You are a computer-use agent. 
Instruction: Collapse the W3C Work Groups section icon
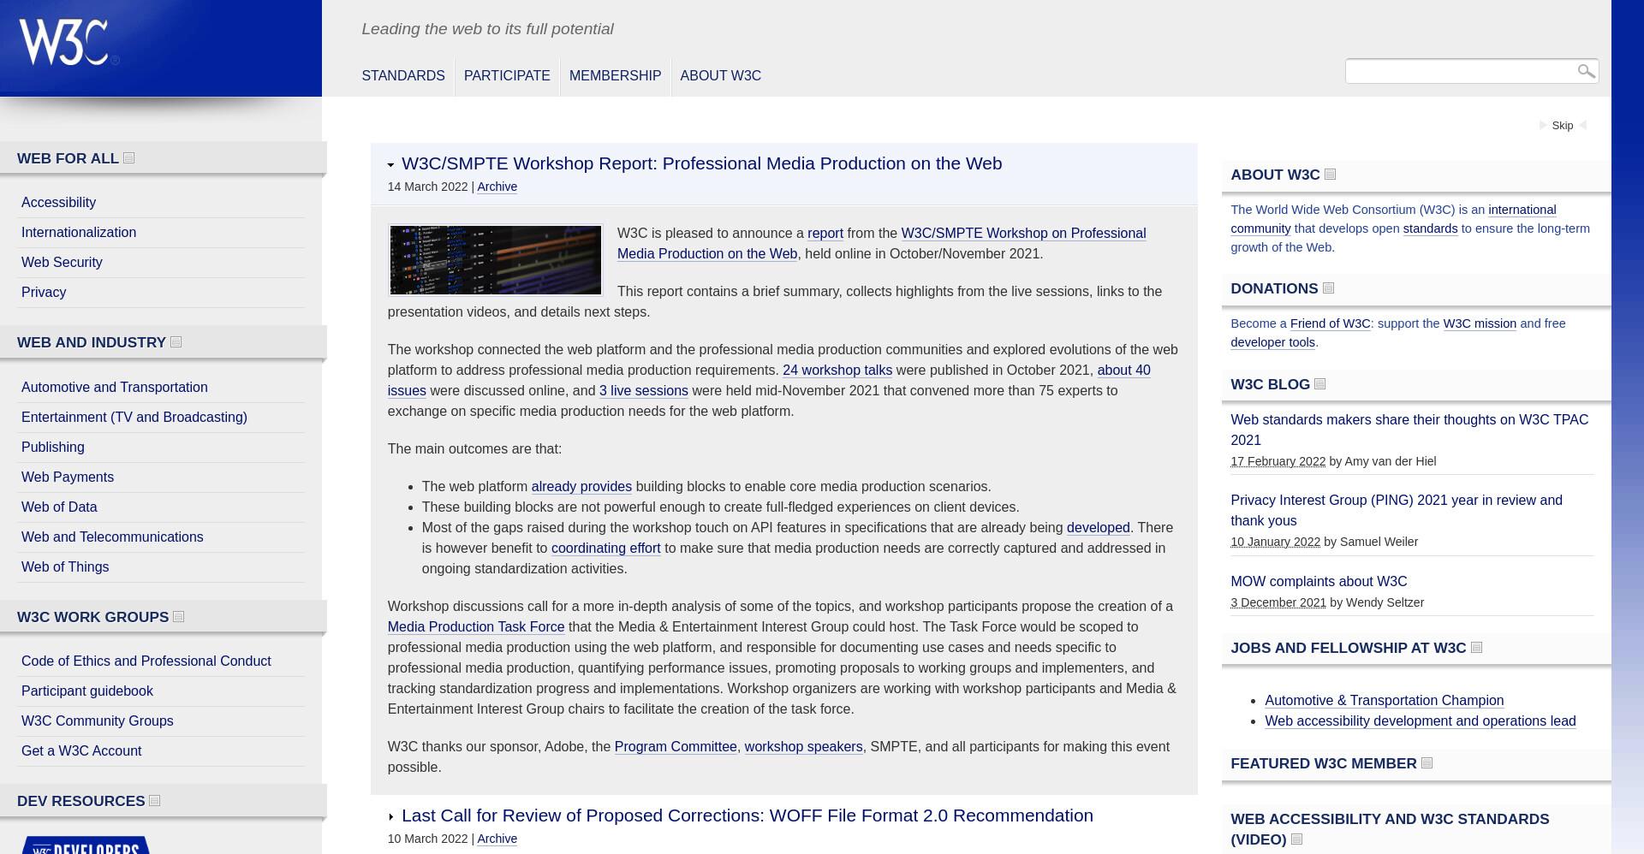click(x=179, y=617)
